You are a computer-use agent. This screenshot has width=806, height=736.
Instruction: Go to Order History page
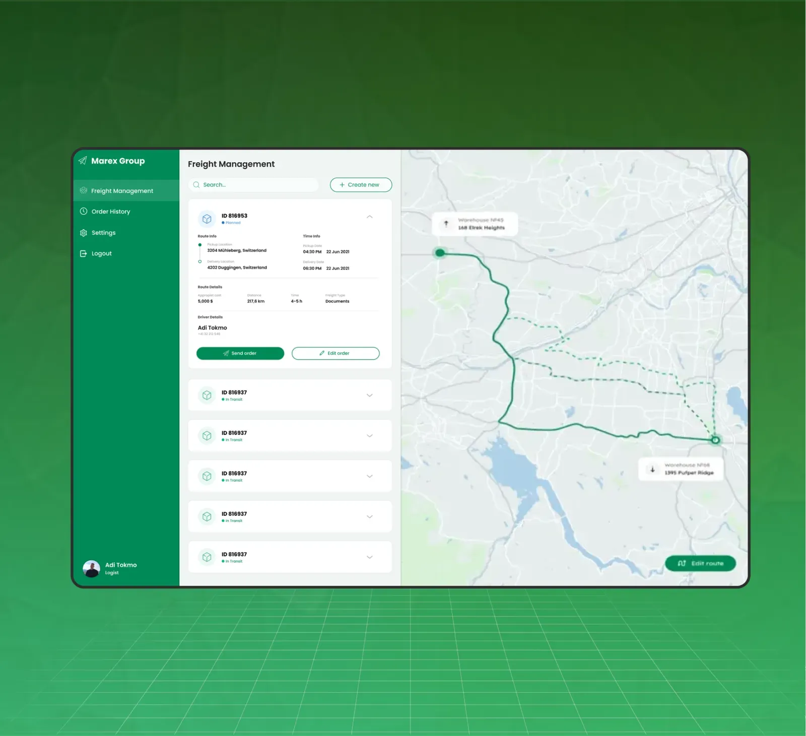(111, 212)
